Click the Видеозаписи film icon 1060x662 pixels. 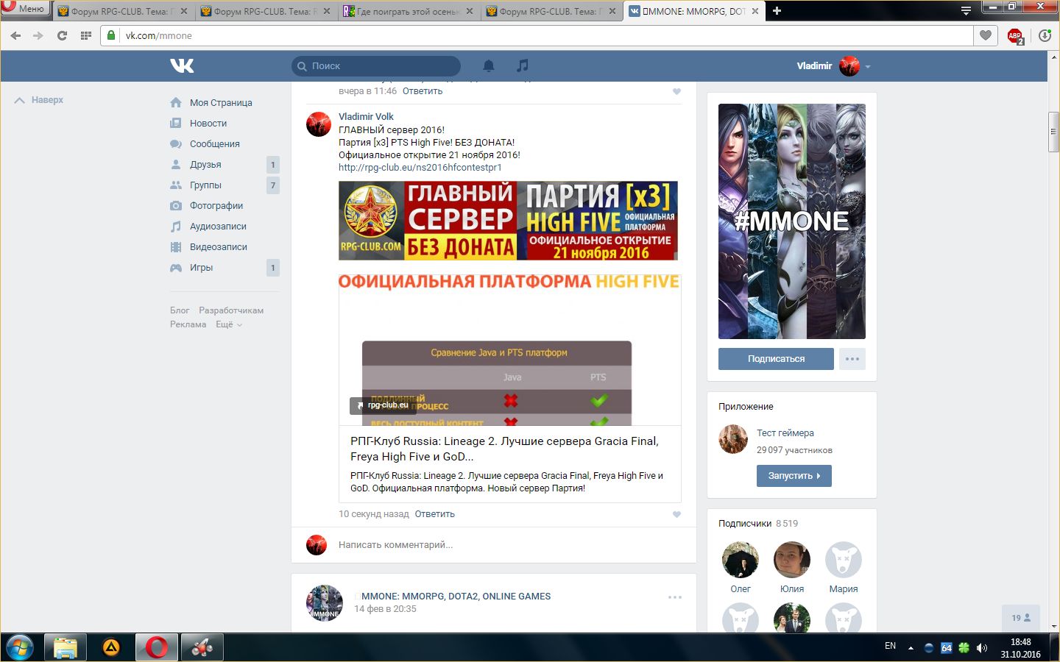pos(176,247)
